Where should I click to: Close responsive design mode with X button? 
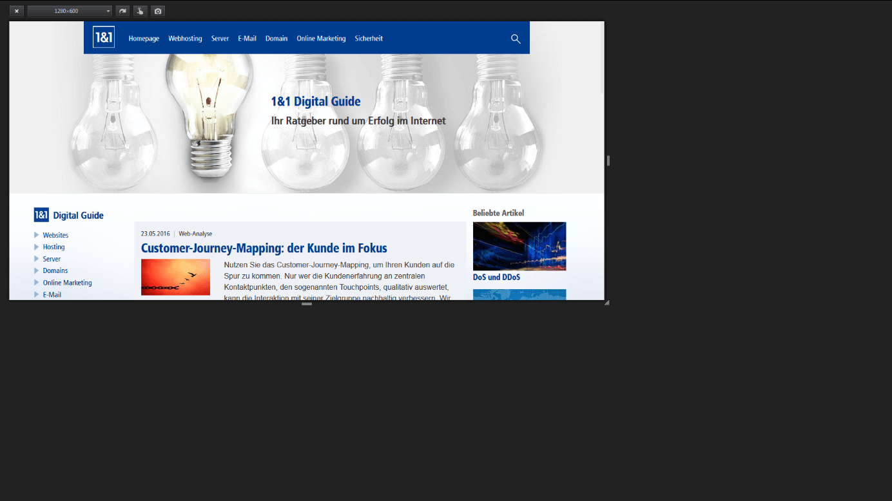coord(17,11)
